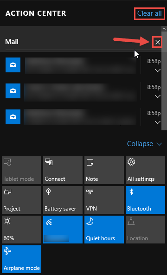Dismiss the Mail notification group
This screenshot has height=275, width=167.
158,42
